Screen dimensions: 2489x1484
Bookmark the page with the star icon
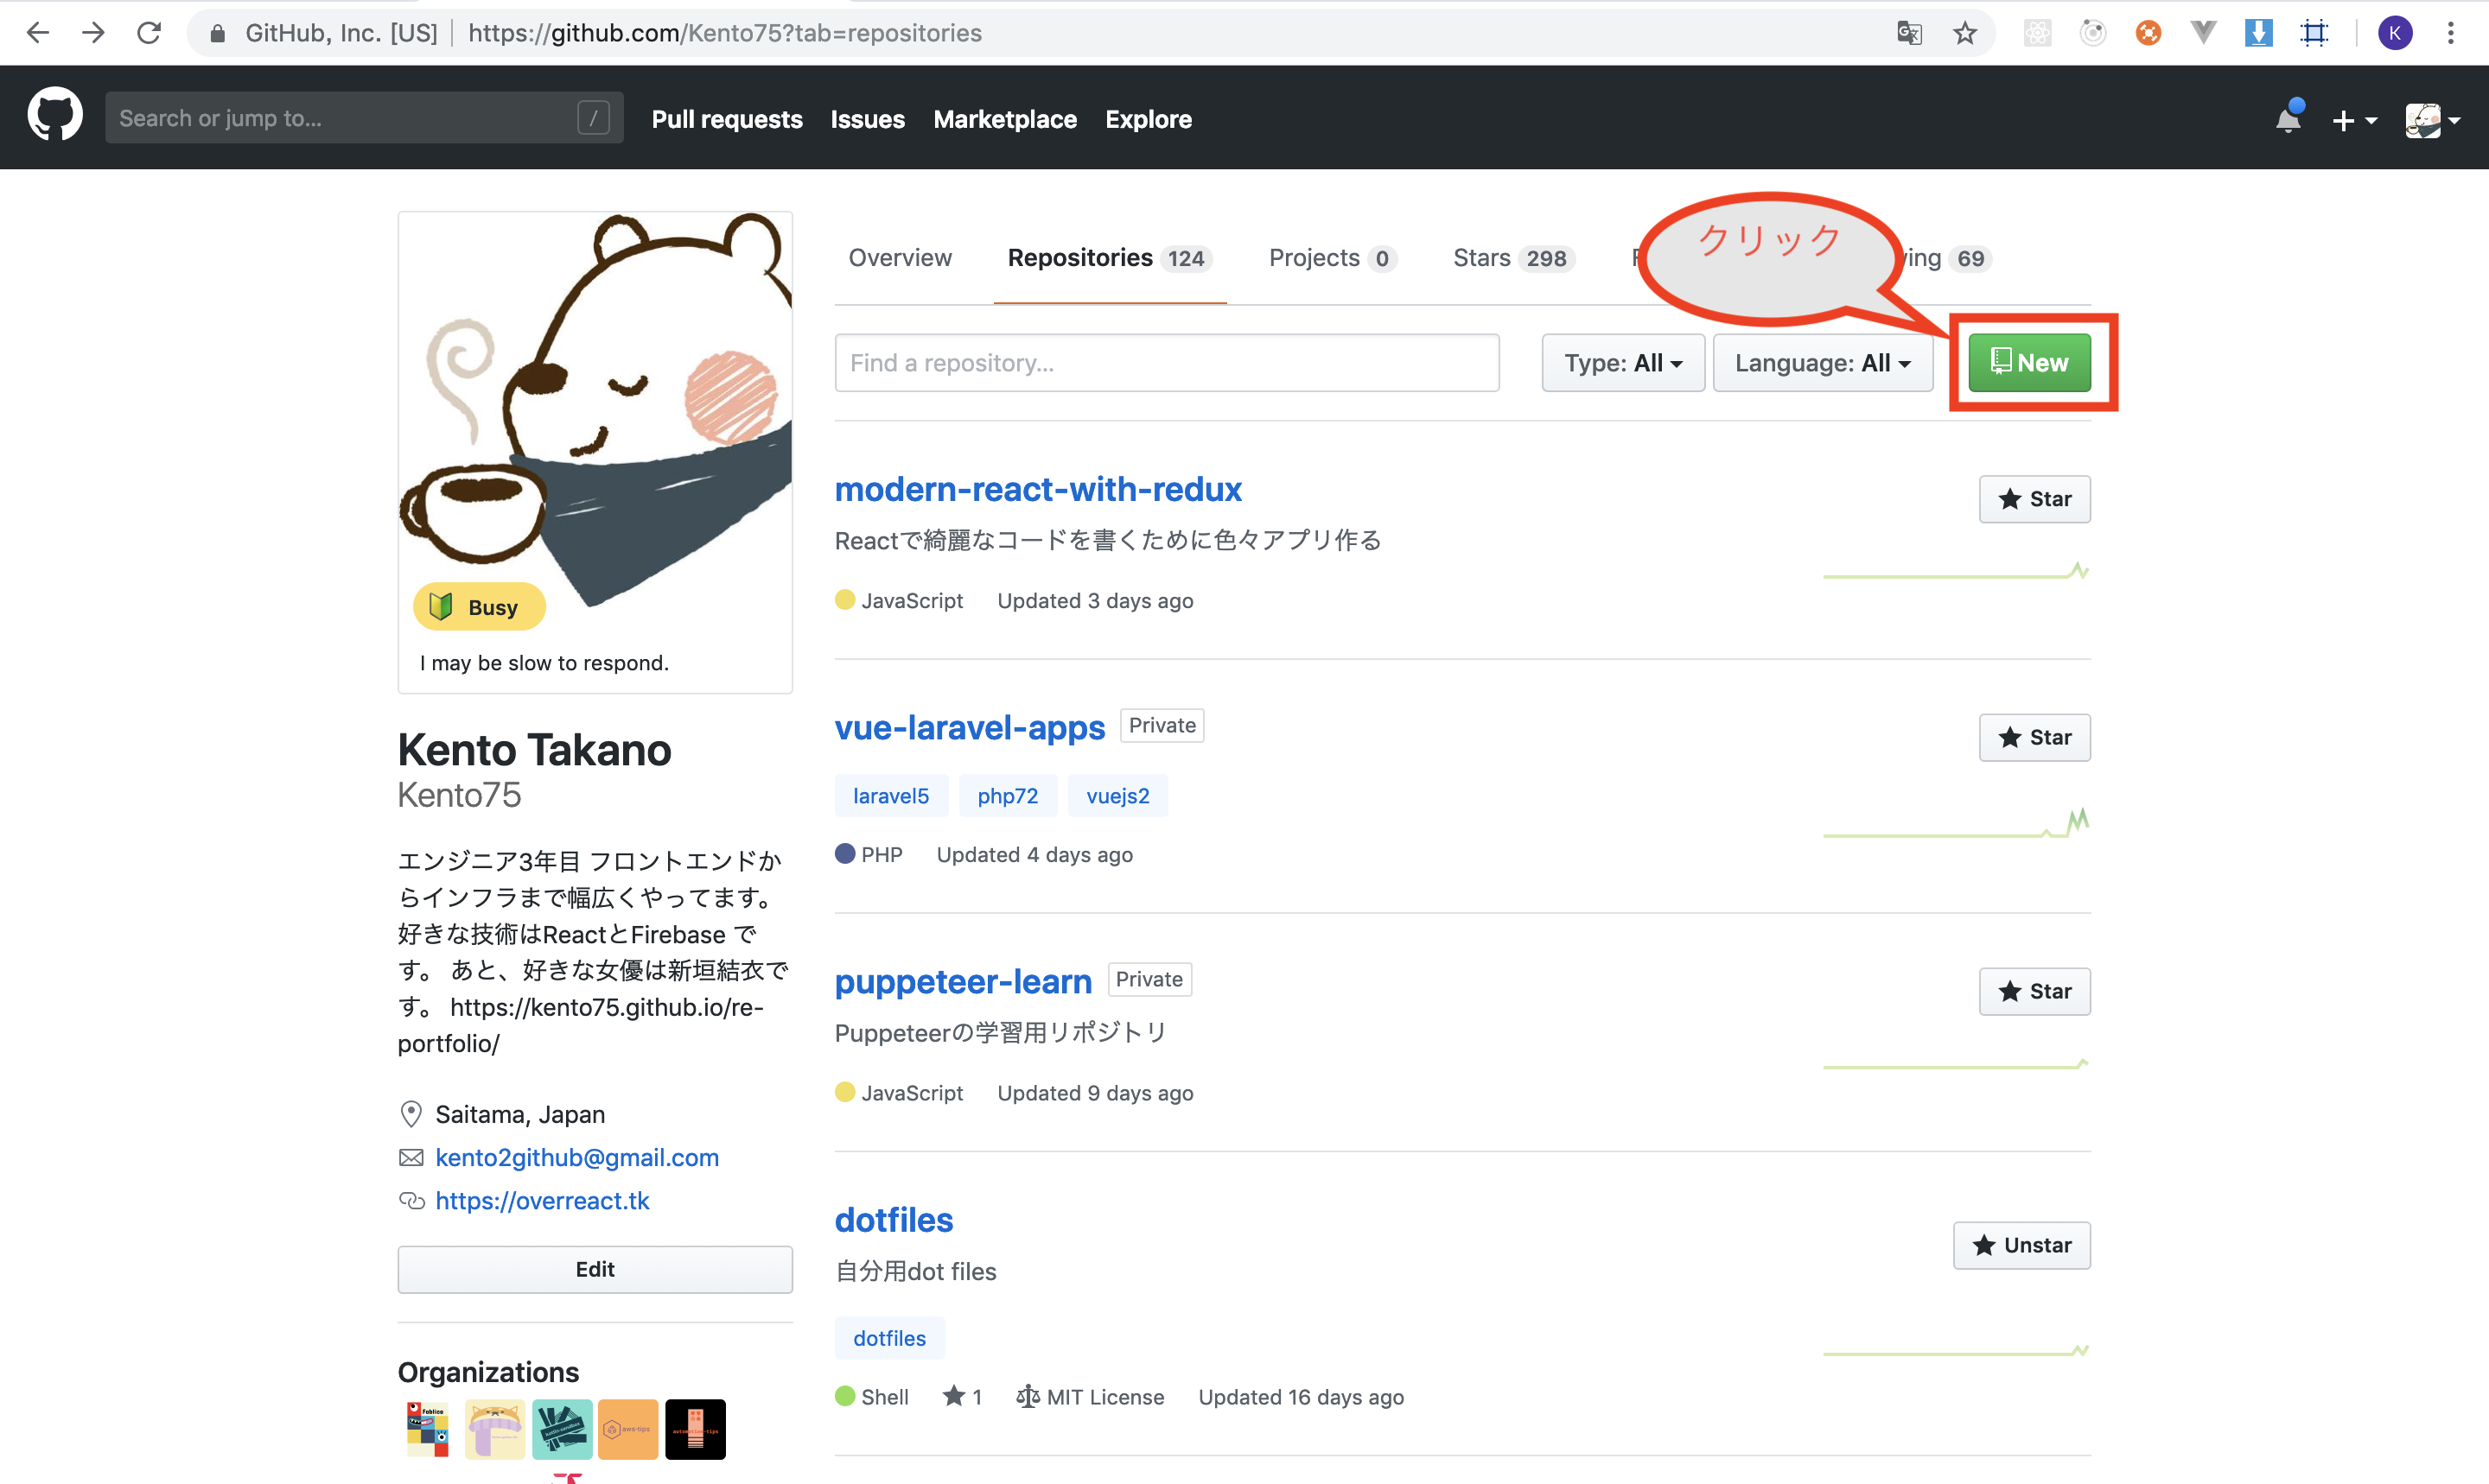pyautogui.click(x=1966, y=33)
